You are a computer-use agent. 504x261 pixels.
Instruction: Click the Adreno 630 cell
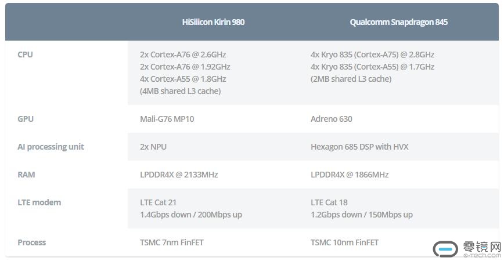(x=332, y=119)
